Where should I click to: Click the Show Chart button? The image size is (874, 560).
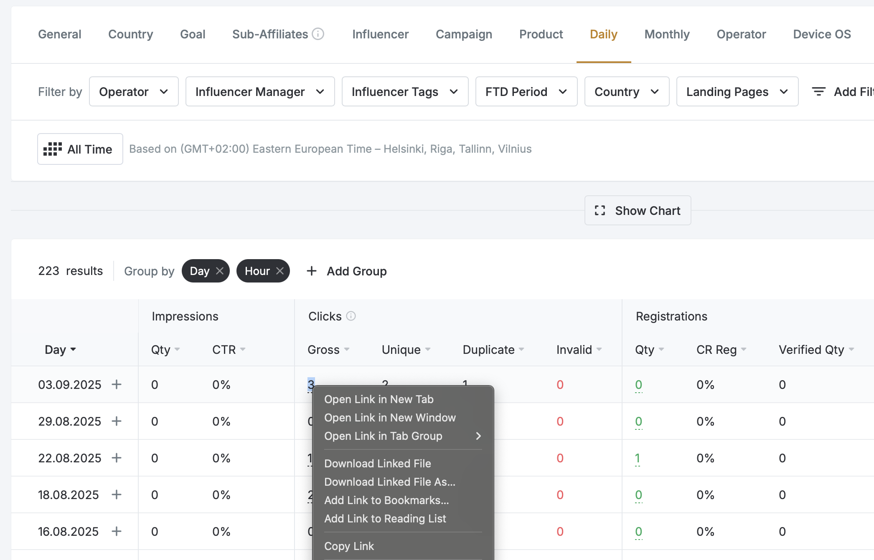pos(638,210)
